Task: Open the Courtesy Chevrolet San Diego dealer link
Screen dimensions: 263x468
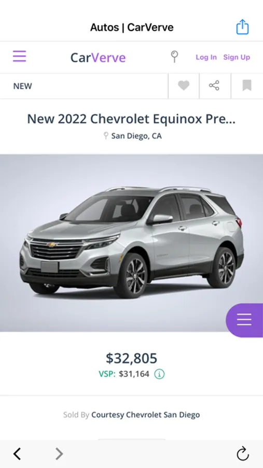Action: [x=146, y=415]
